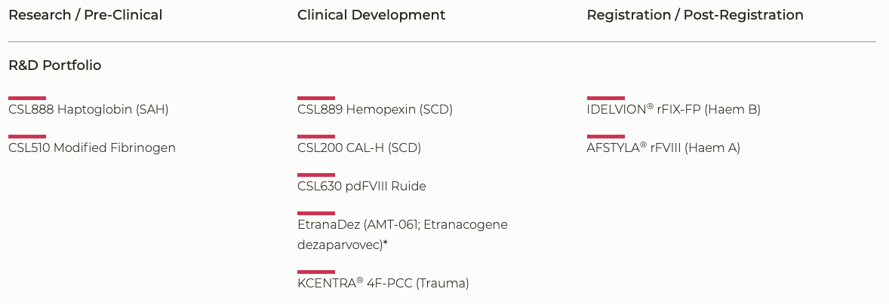Click the red marker above IDELVION
The width and height of the screenshot is (889, 304).
tap(606, 98)
